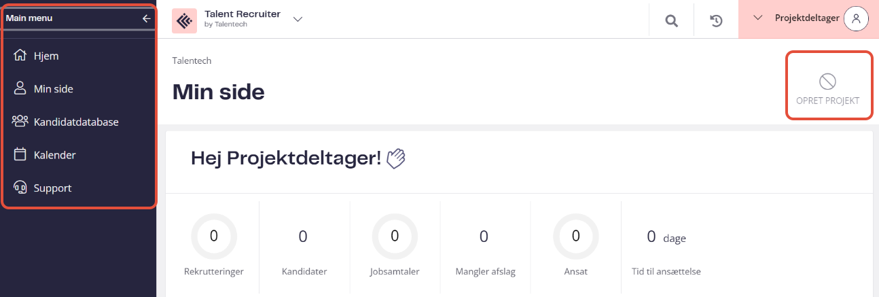The height and width of the screenshot is (297, 879).
Task: Click the Hjem house icon
Action: pos(20,56)
